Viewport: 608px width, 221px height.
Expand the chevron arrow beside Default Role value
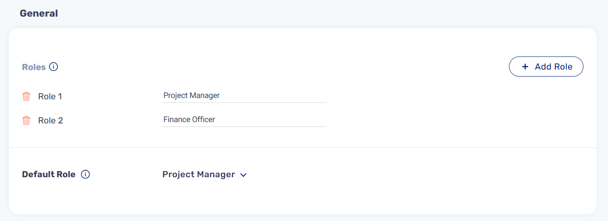click(244, 175)
